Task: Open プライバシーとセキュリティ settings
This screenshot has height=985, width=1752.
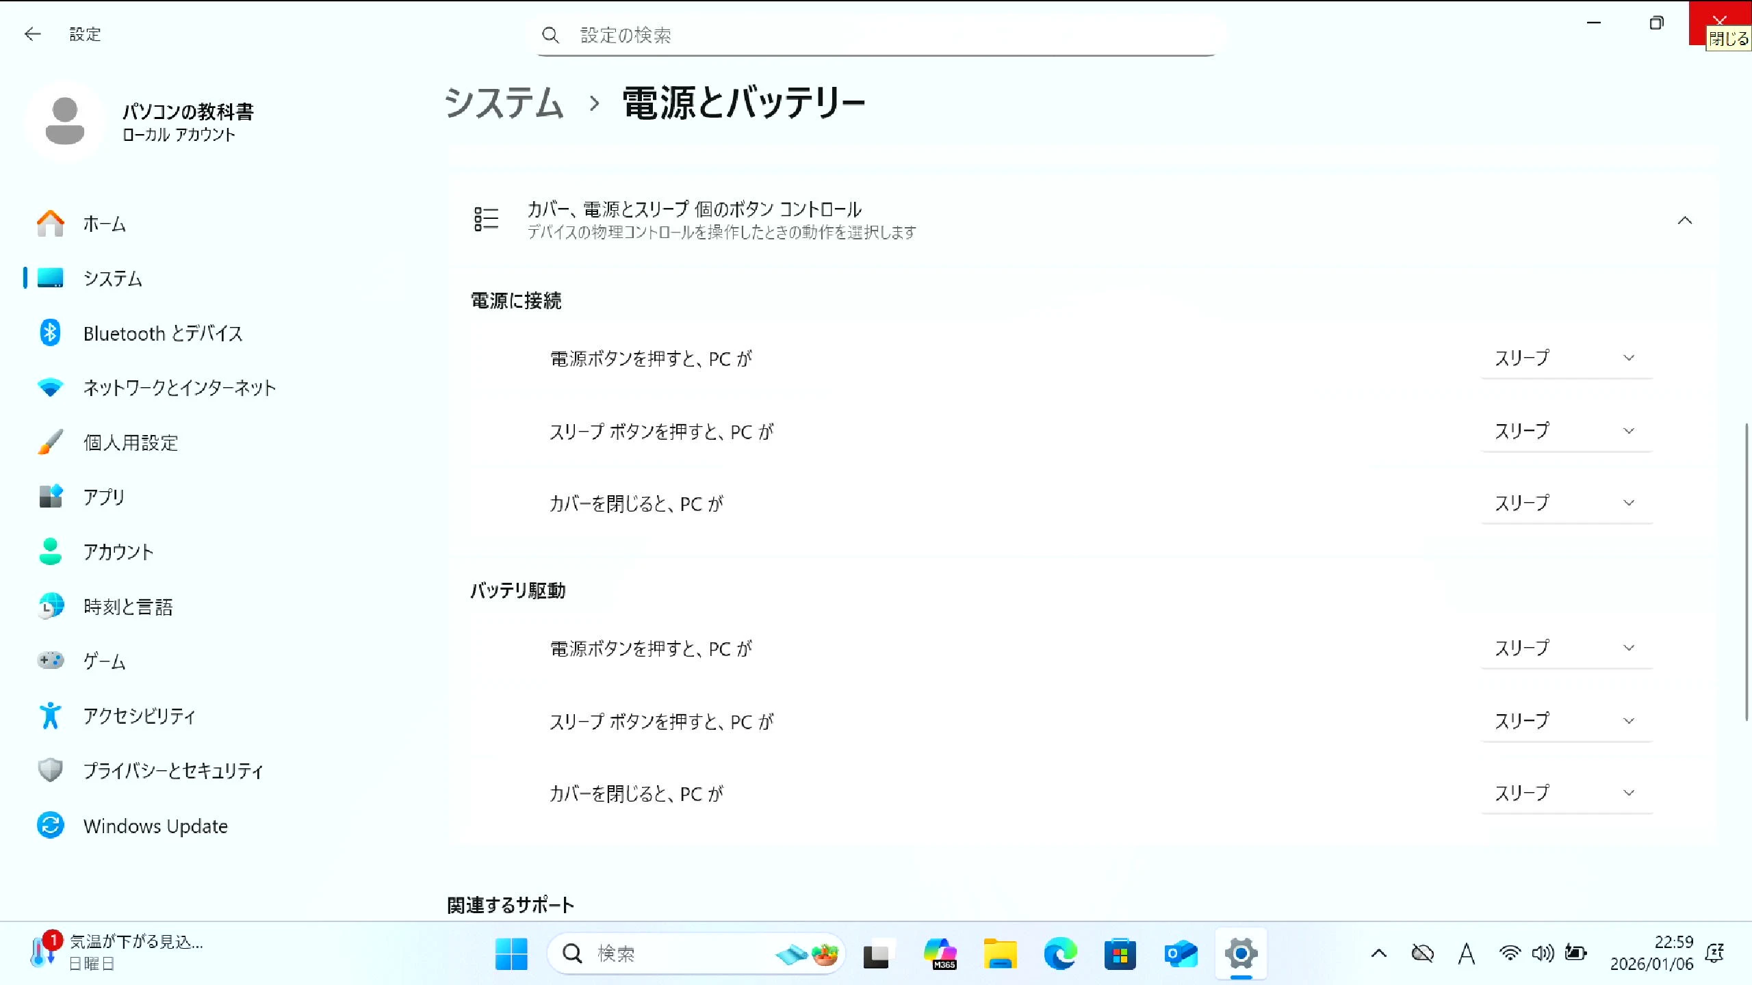Action: click(x=172, y=771)
